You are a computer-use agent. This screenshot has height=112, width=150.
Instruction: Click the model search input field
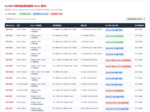(x=64, y=19)
